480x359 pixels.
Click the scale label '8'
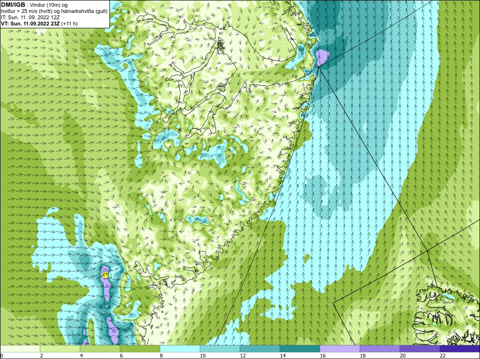tap(161, 356)
